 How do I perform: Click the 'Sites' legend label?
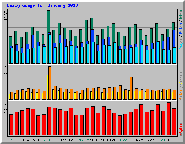click(x=181, y=94)
